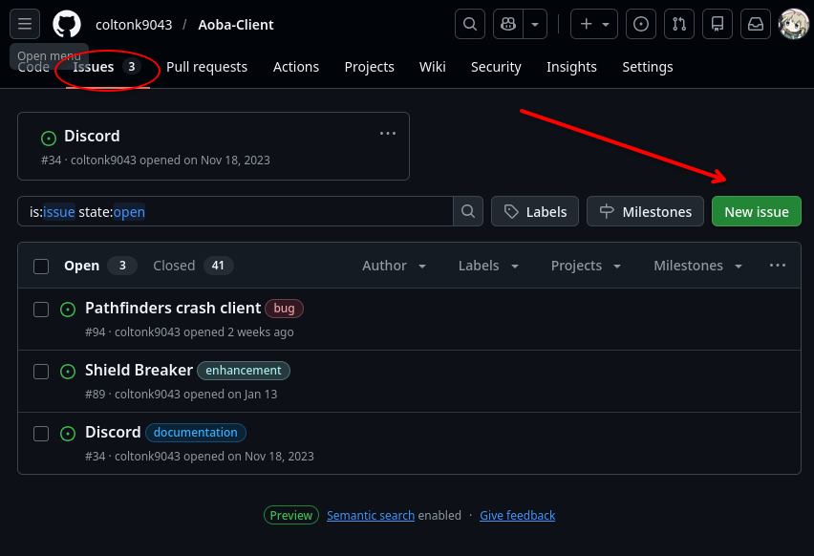Open the hamburger navigation menu

click(x=25, y=24)
